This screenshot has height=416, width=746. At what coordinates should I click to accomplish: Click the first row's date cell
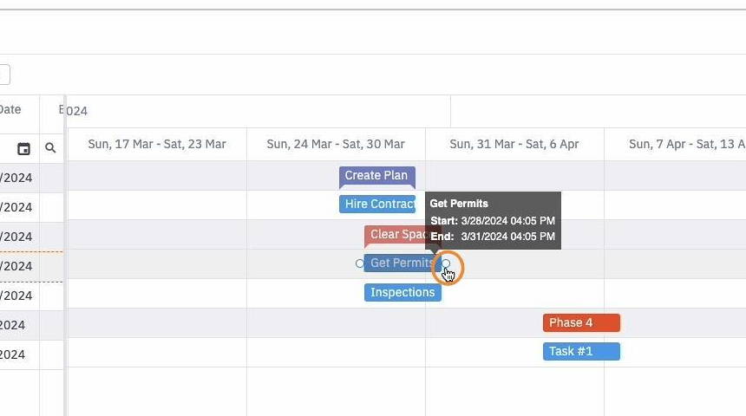(19, 178)
